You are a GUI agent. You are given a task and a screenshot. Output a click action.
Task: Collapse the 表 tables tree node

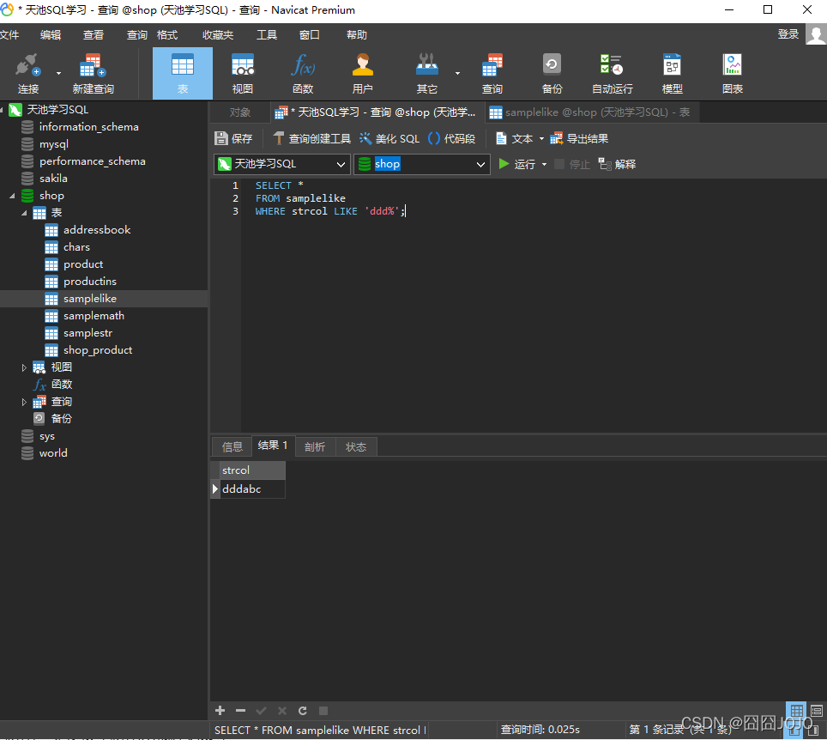pyautogui.click(x=24, y=213)
